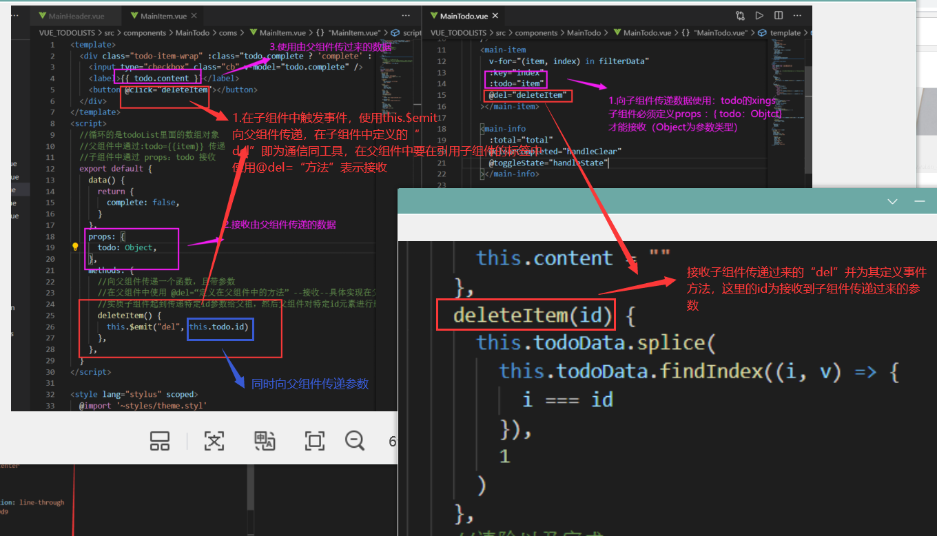Click the lightbulb quick-fix icon at line 19
The width and height of the screenshot is (937, 536).
point(75,247)
